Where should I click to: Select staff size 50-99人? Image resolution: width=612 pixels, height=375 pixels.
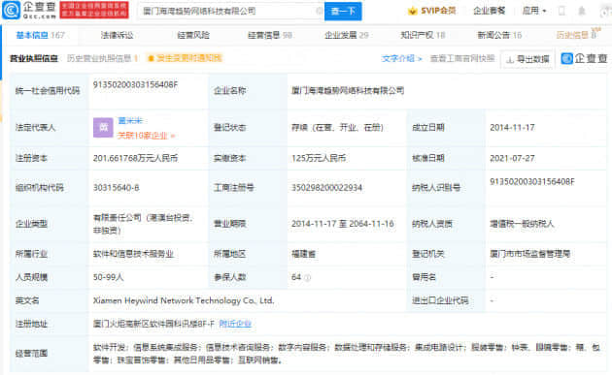(108, 277)
